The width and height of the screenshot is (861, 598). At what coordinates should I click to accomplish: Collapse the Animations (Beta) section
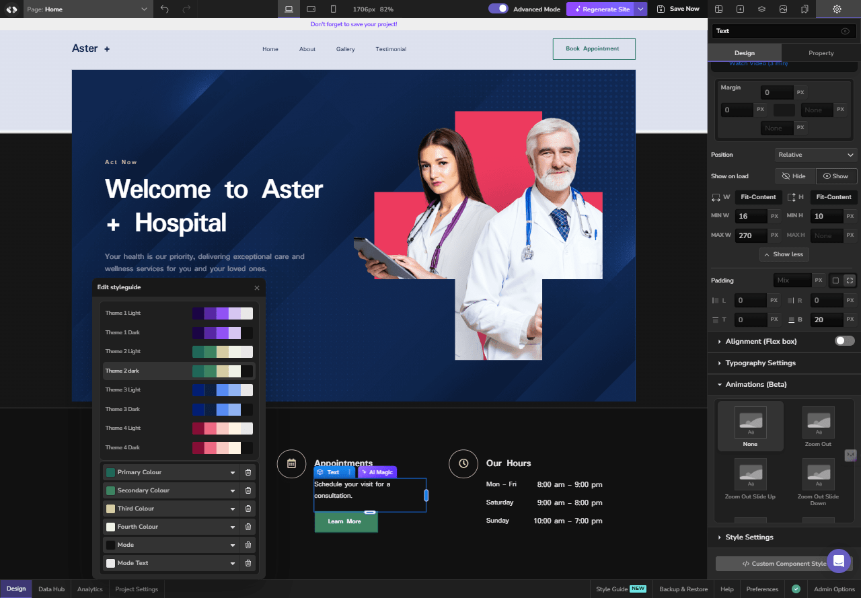pyautogui.click(x=784, y=384)
